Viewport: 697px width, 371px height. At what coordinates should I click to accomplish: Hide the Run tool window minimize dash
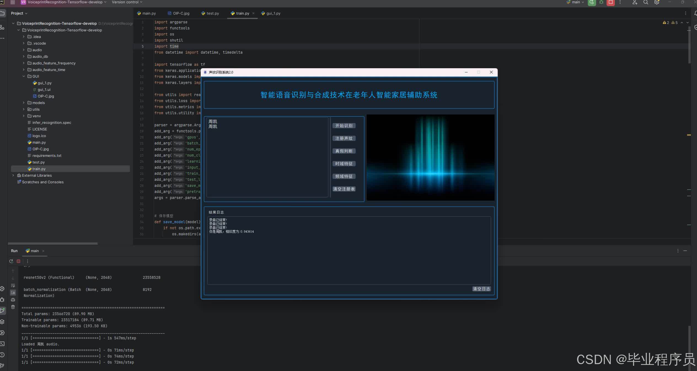pos(685,251)
